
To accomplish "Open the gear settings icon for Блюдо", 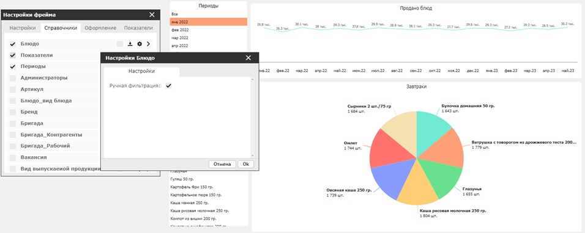I will click(x=140, y=44).
